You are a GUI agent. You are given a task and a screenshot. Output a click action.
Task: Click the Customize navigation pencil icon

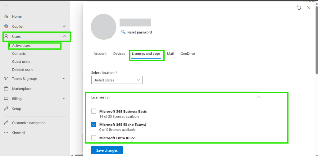coord(6,123)
